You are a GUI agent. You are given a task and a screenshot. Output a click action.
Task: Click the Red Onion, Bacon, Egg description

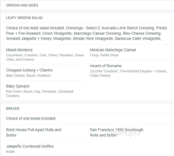[x=40, y=94]
